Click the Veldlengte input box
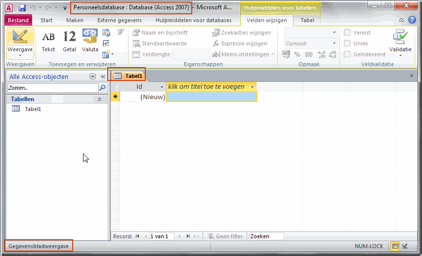This screenshot has height=256, width=422. pyautogui.click(x=191, y=54)
